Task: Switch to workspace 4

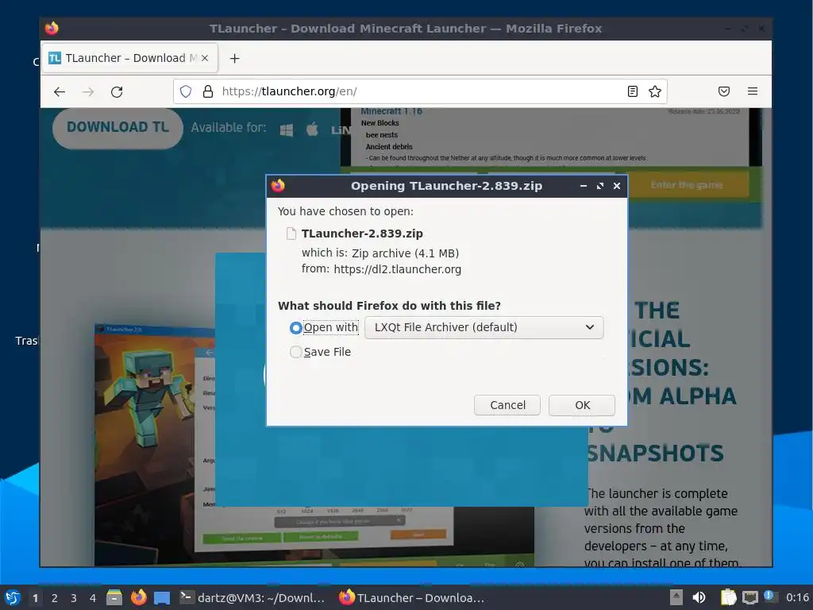Action: point(93,598)
